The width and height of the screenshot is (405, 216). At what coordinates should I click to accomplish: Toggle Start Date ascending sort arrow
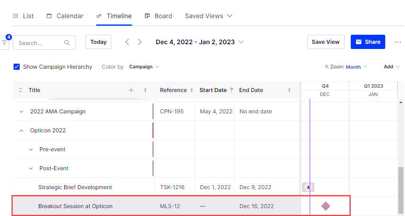pos(232,90)
